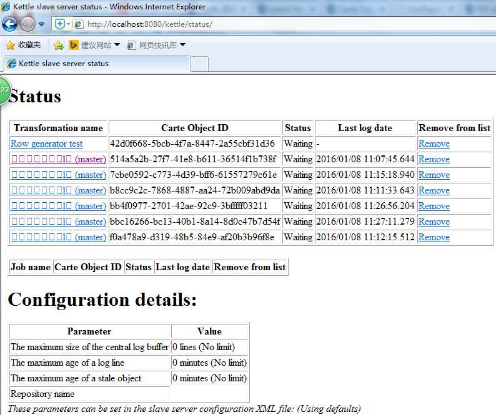Click object ID bbc16266-bc13-40b1-8a14-8d0c47b7d54f
The image size is (496, 415).
pyautogui.click(x=195, y=222)
